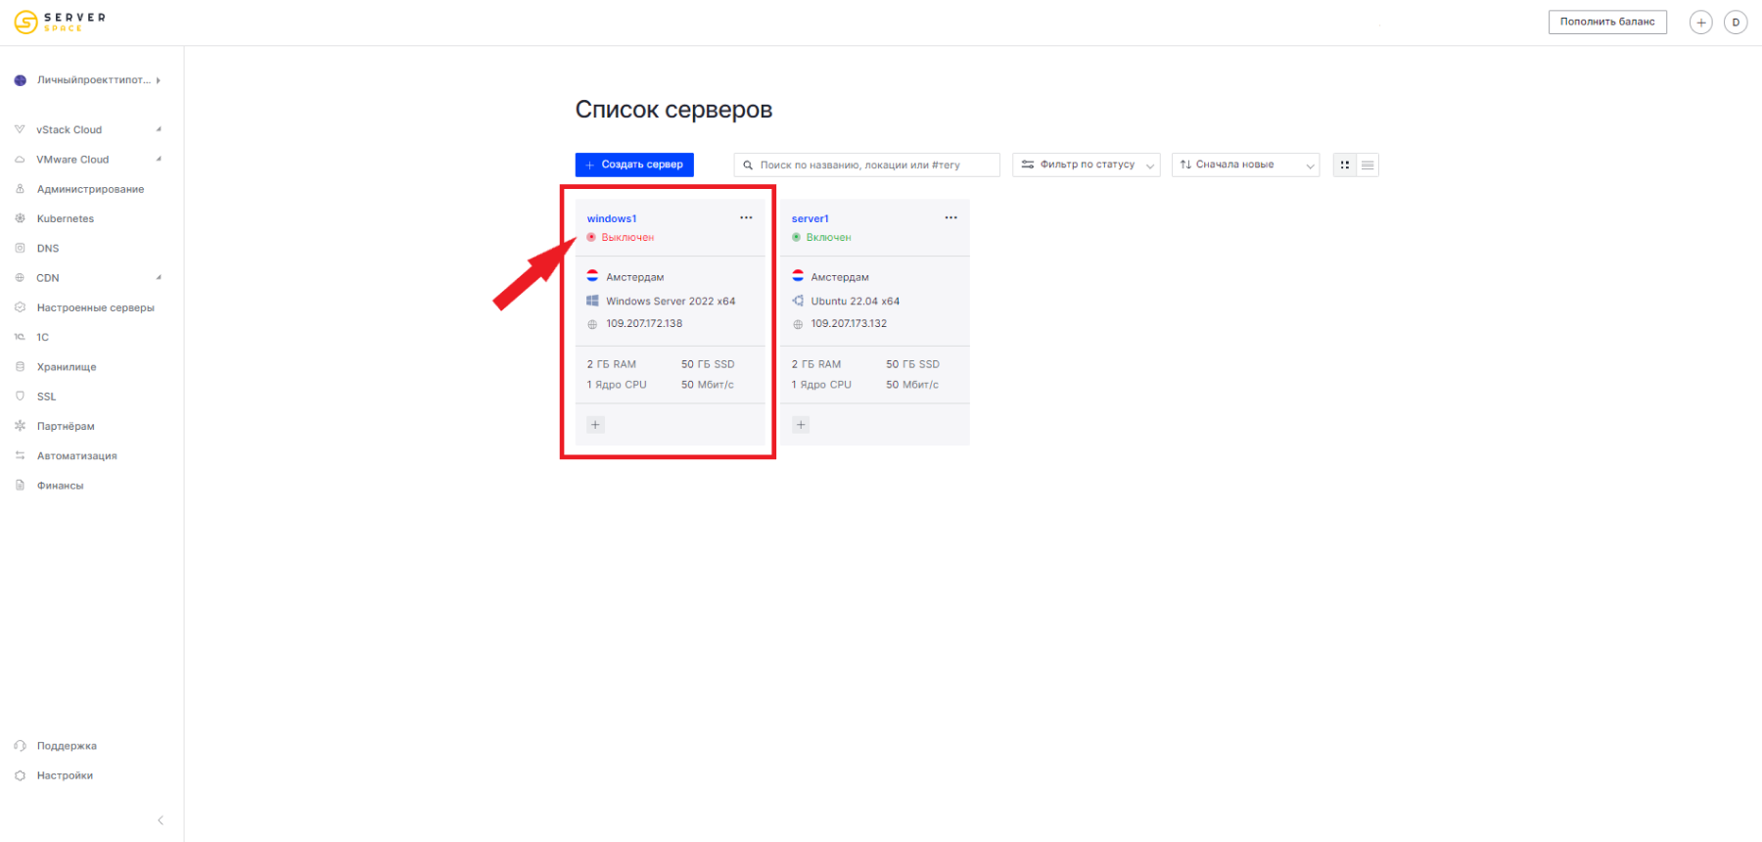The image size is (1762, 842).
Task: Open server1 three-dots menu
Action: 951,217
